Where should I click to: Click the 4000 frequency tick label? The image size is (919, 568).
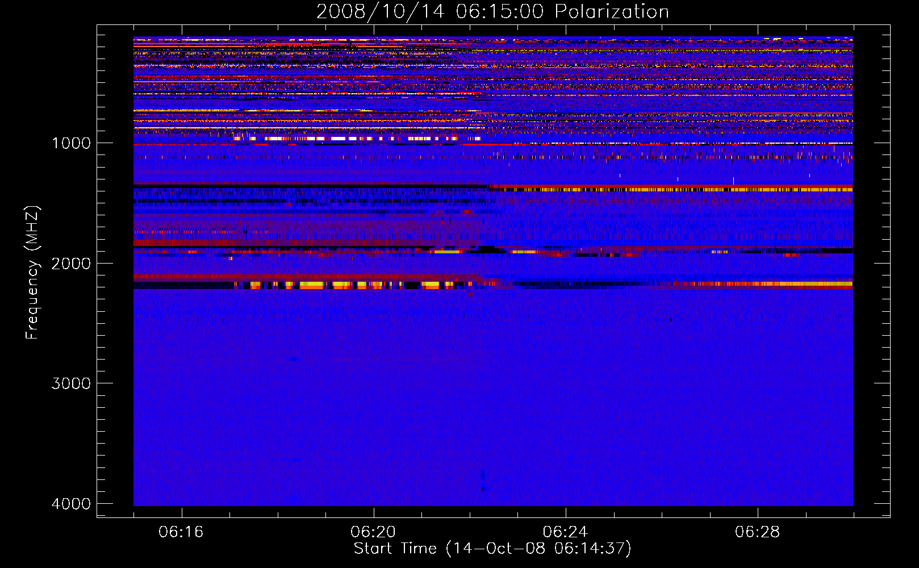click(71, 504)
